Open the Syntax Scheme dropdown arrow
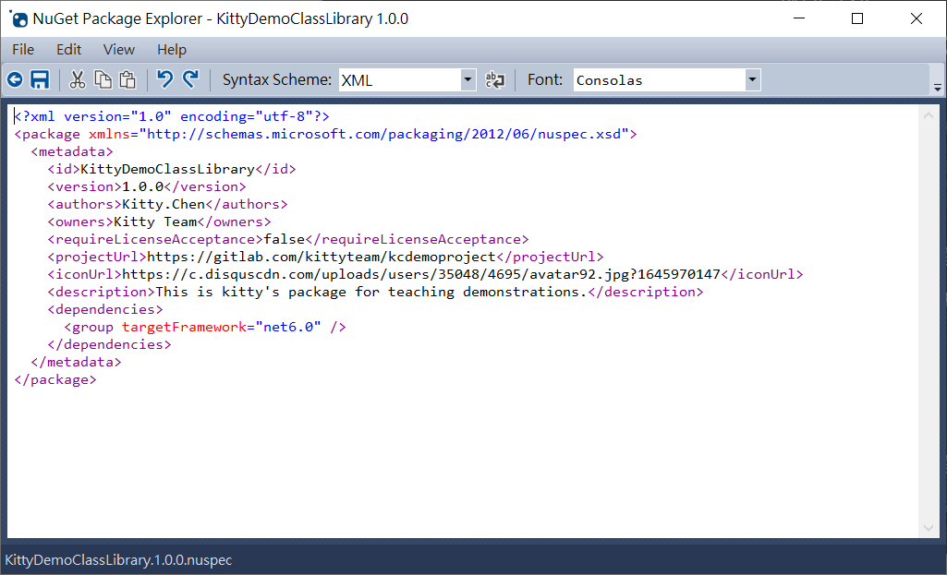This screenshot has width=947, height=575. (467, 79)
